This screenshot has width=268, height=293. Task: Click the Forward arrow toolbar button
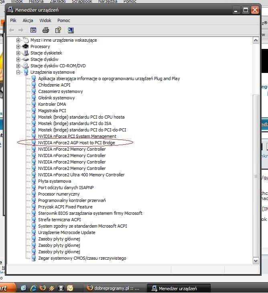(x=21, y=30)
